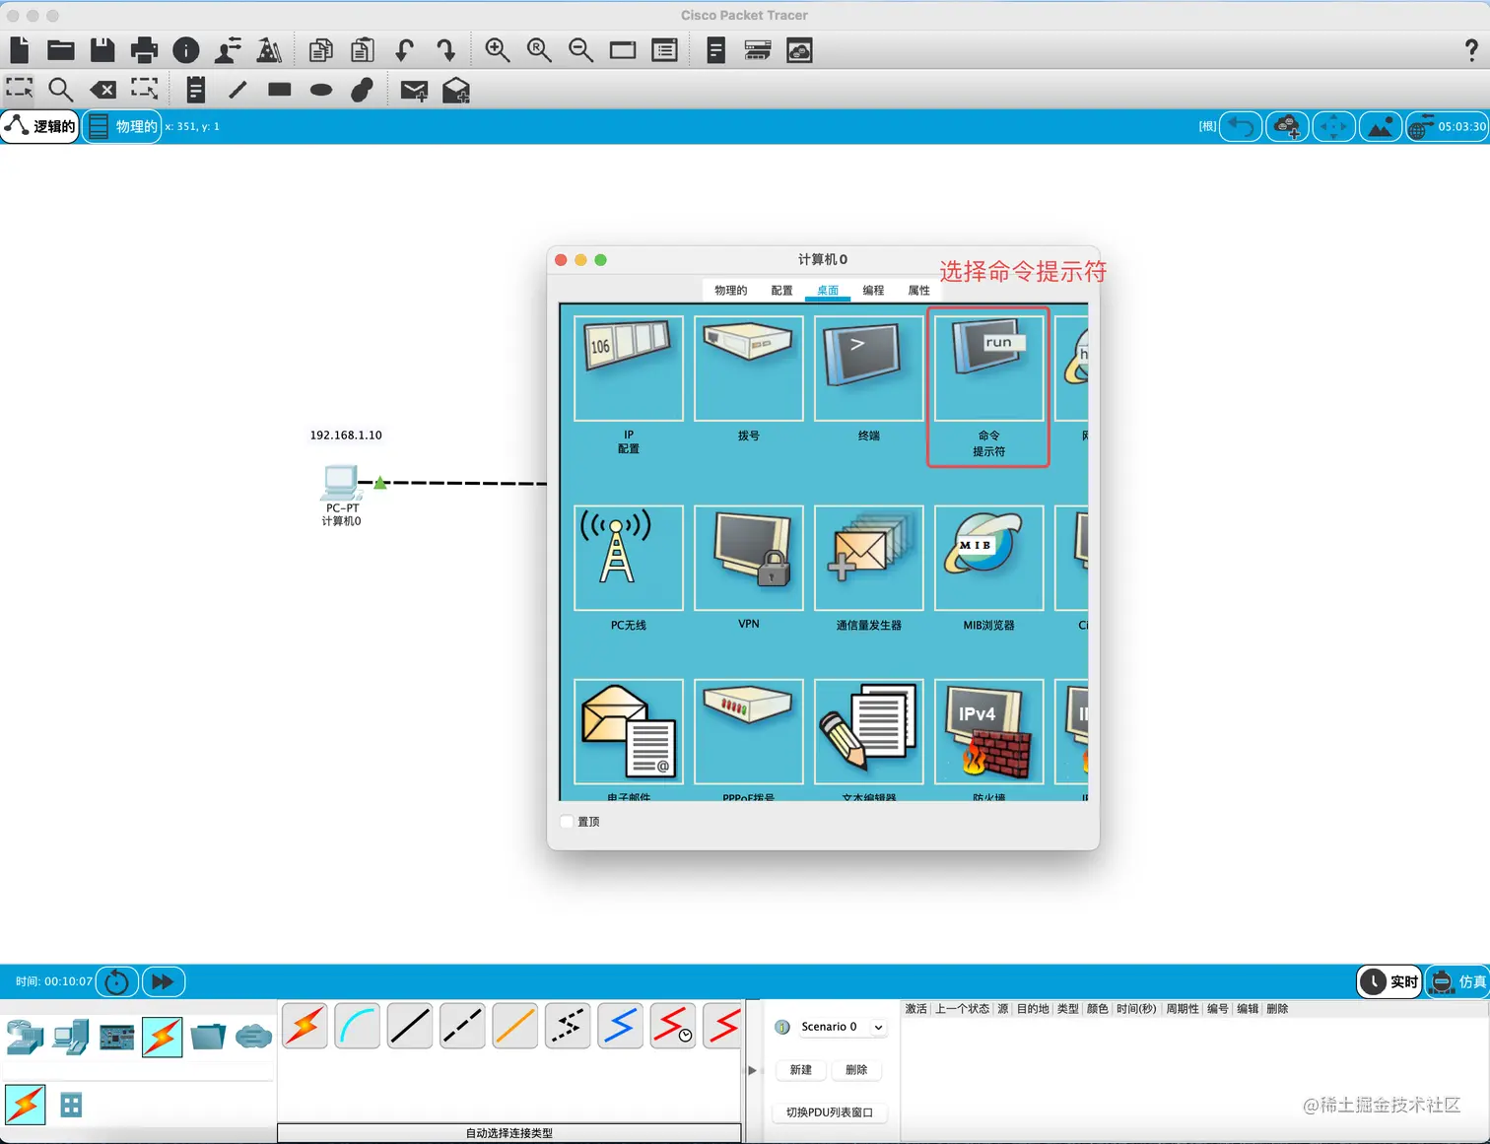Screen dimensions: 1490x1144
Task: Draw a line with the line tool
Action: 237,90
